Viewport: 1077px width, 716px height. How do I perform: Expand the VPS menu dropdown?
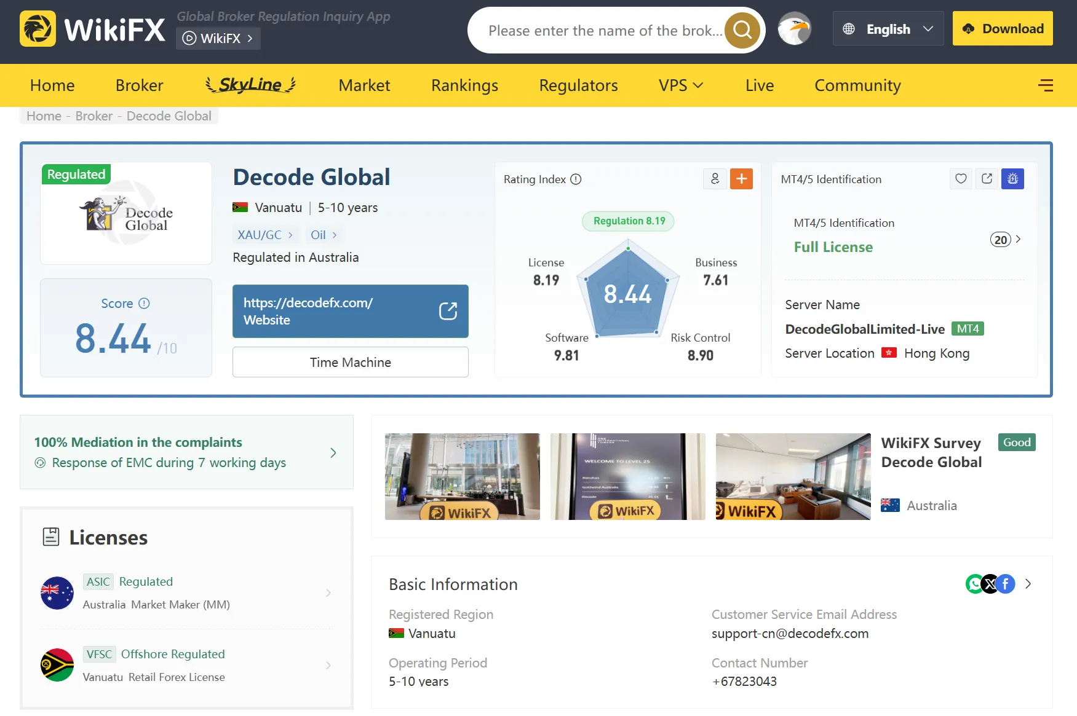coord(681,85)
